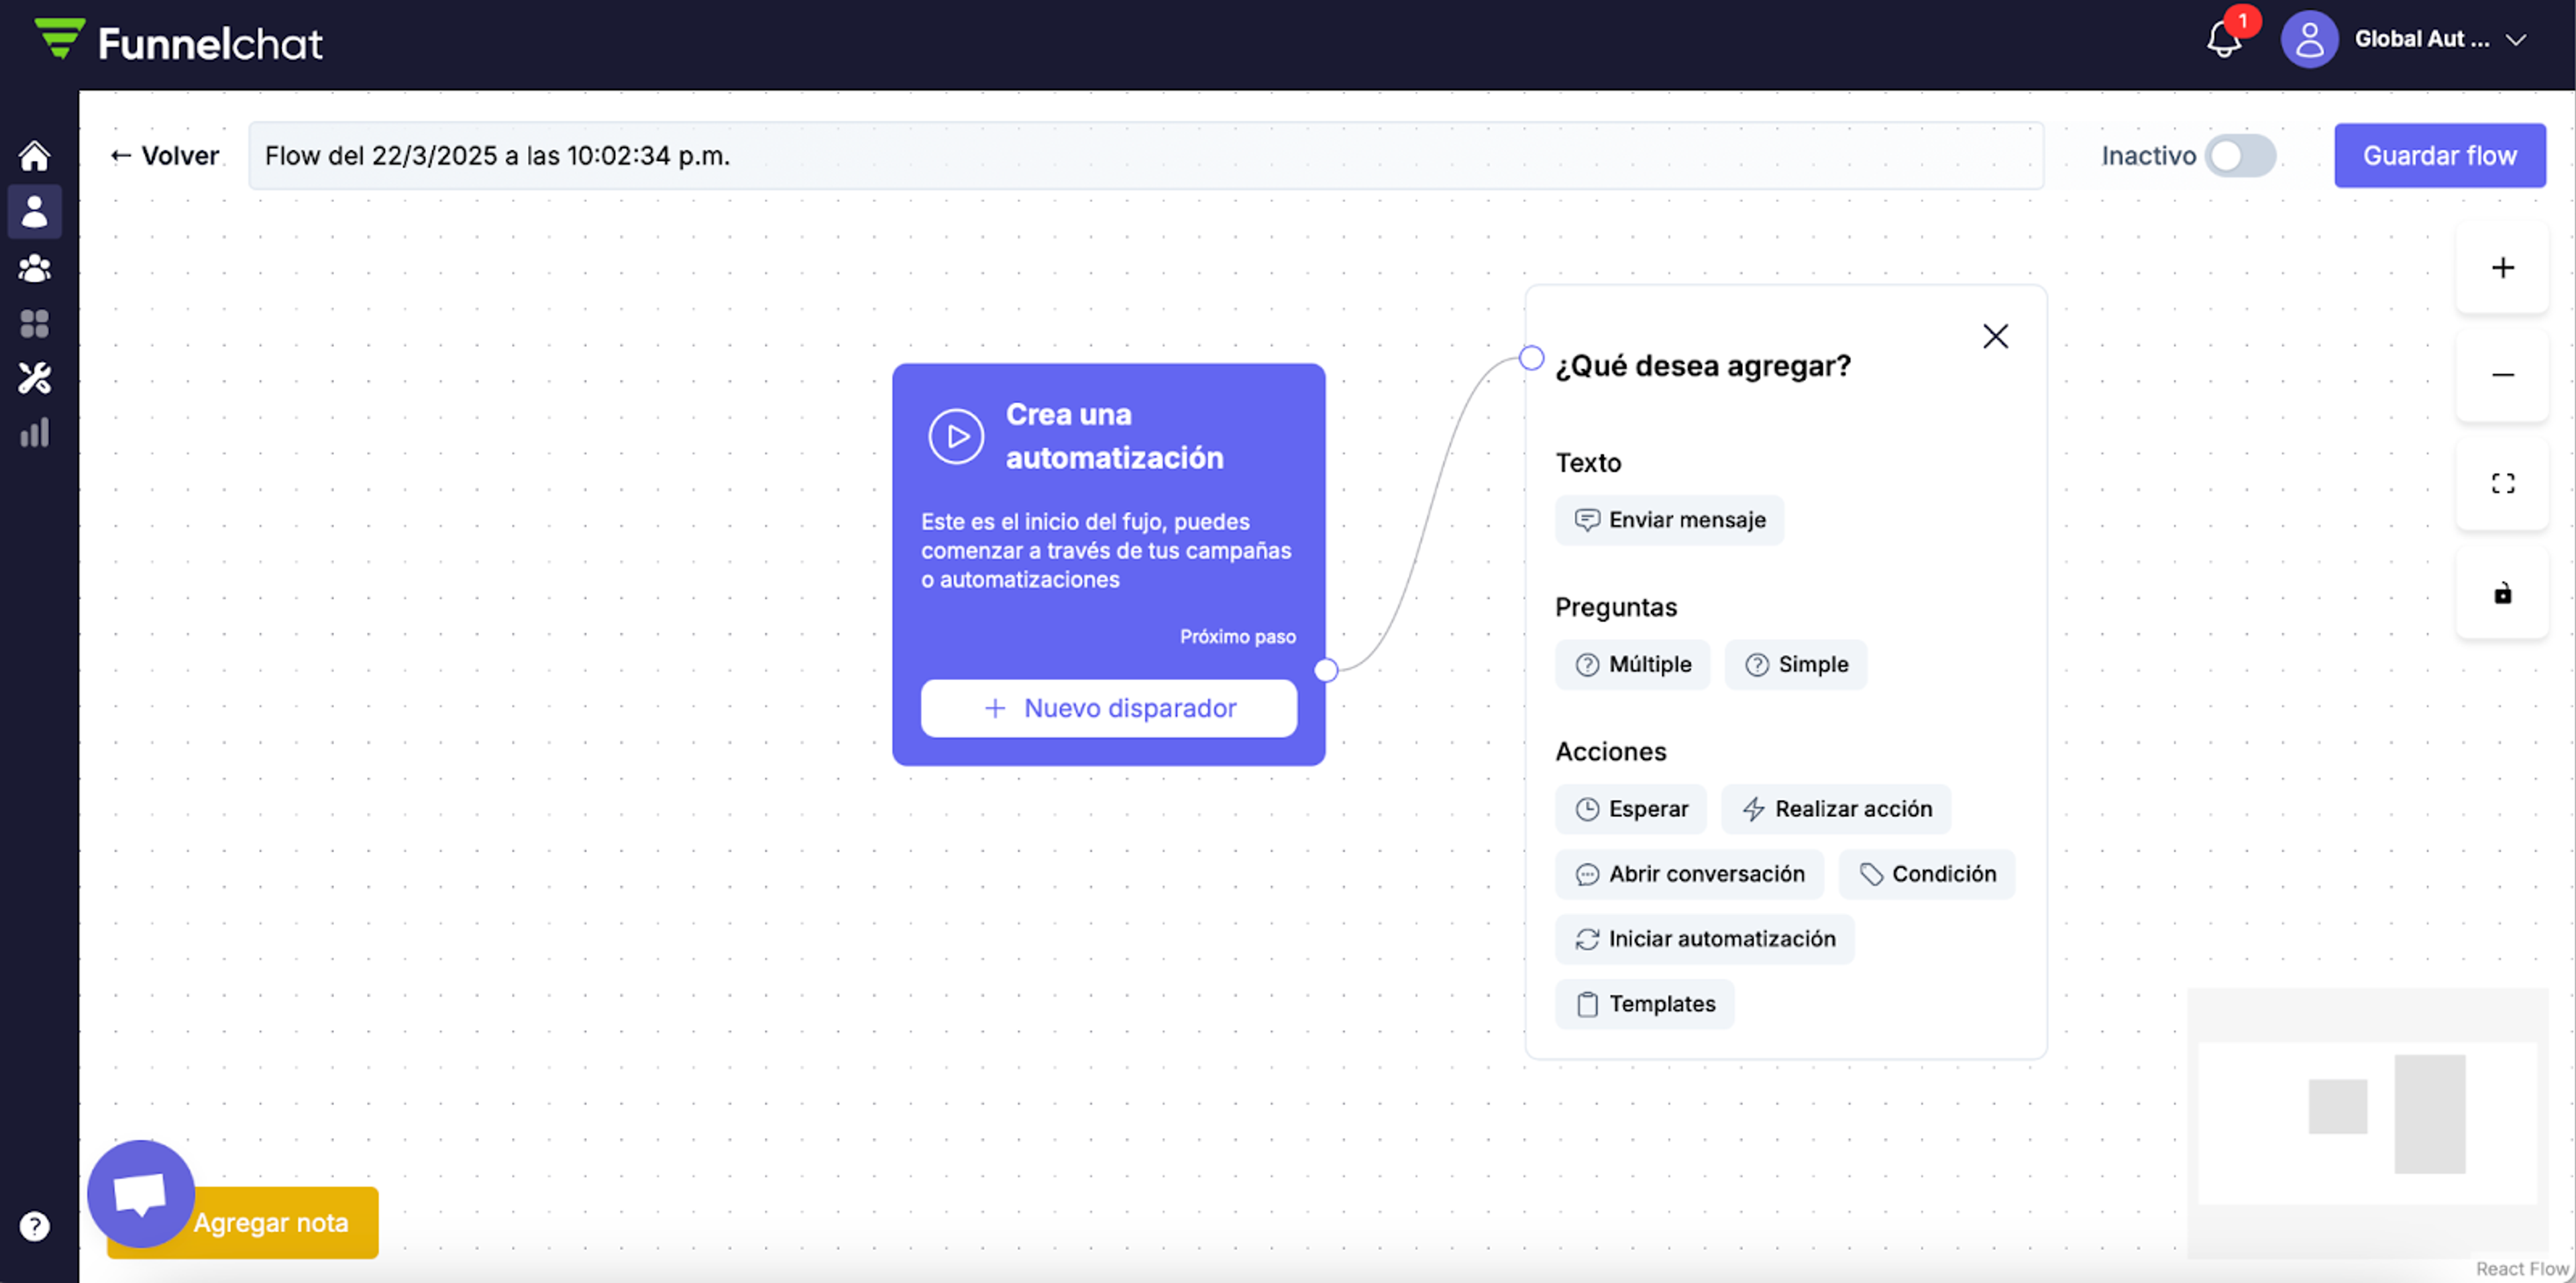Select Iniciar automatización action
Image resolution: width=2576 pixels, height=1283 pixels.
[x=1704, y=939]
